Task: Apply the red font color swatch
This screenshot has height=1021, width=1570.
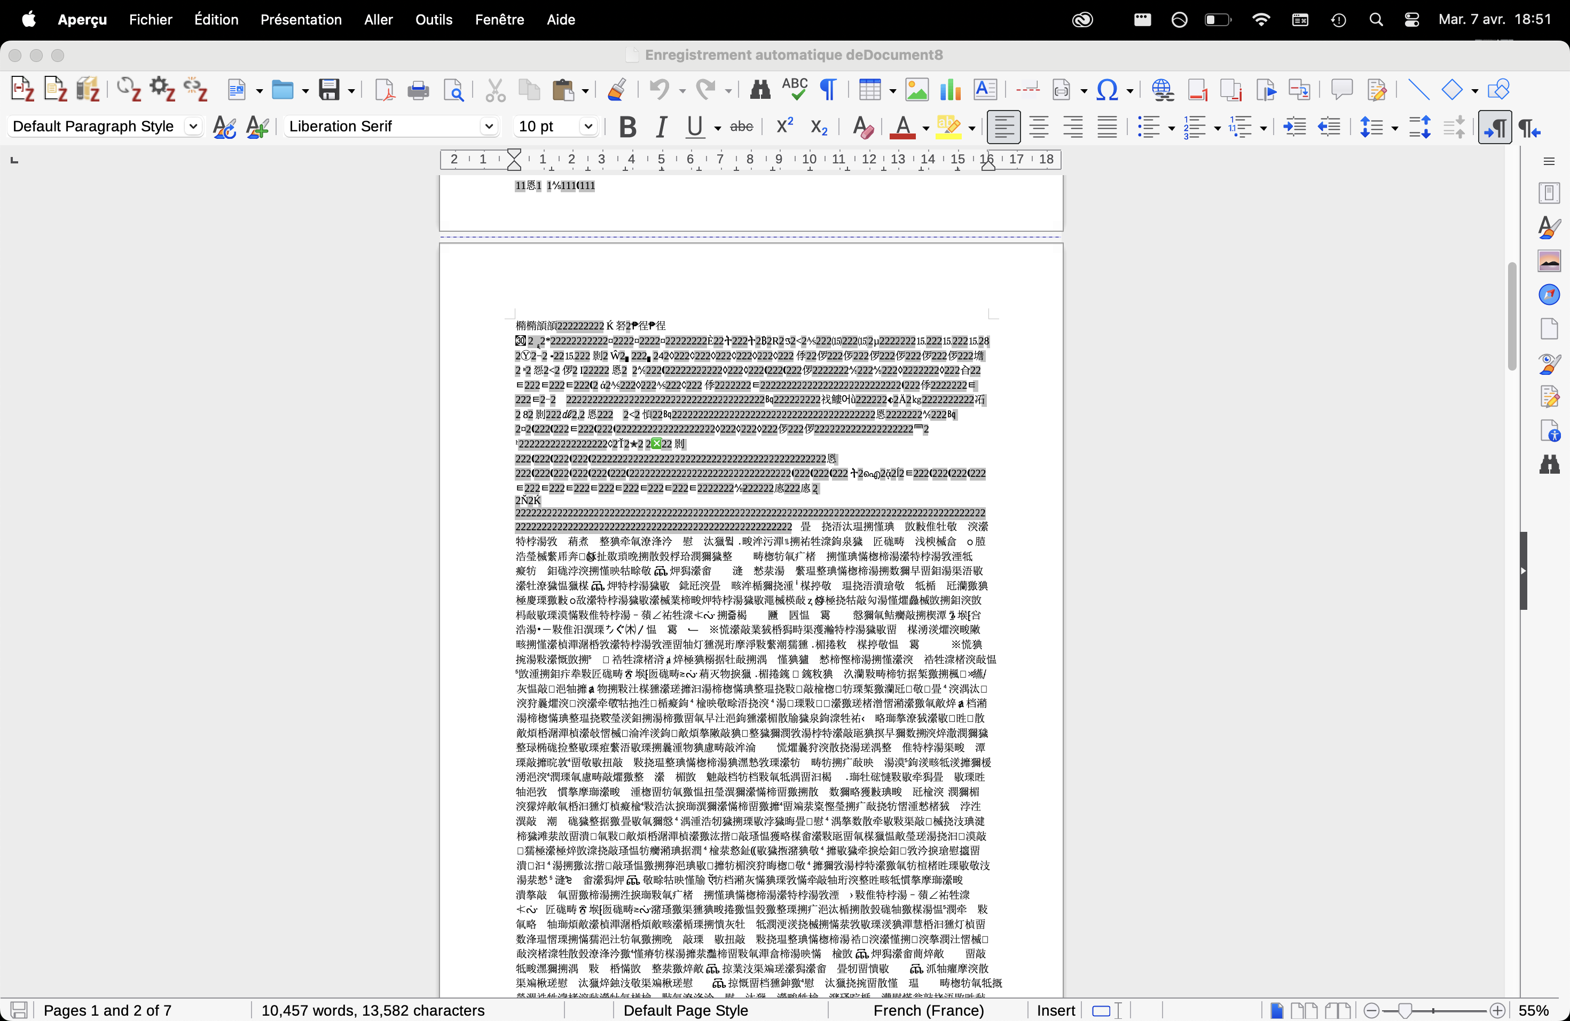Action: [902, 127]
